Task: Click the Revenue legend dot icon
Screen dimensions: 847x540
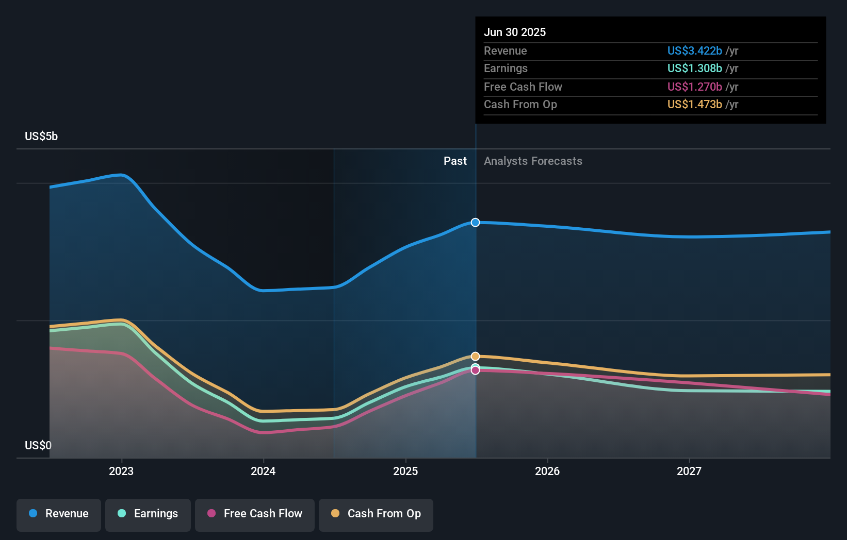Action: coord(32,514)
